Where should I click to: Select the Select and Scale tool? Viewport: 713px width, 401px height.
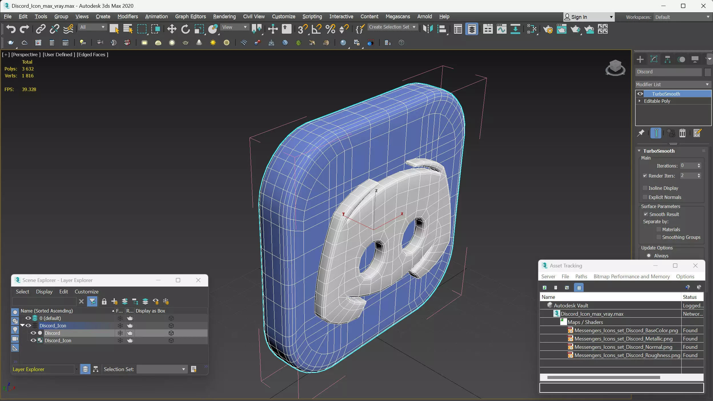(199, 29)
